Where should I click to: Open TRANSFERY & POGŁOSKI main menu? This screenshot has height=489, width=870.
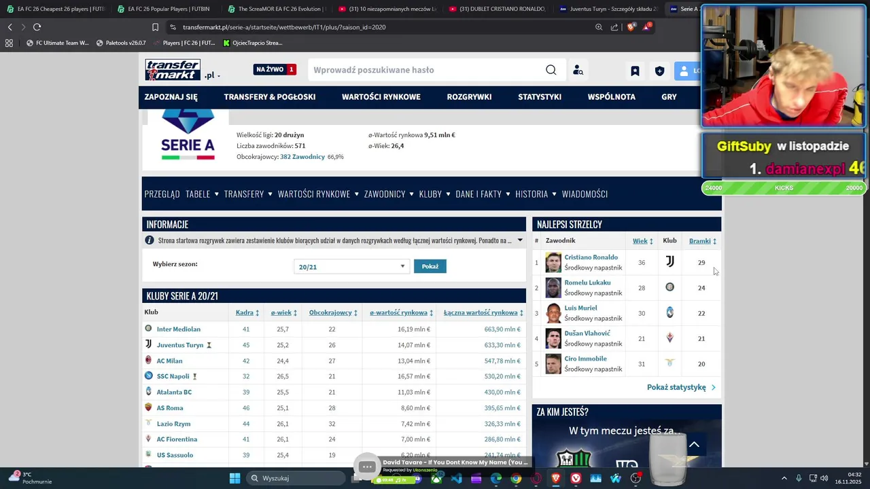[270, 96]
